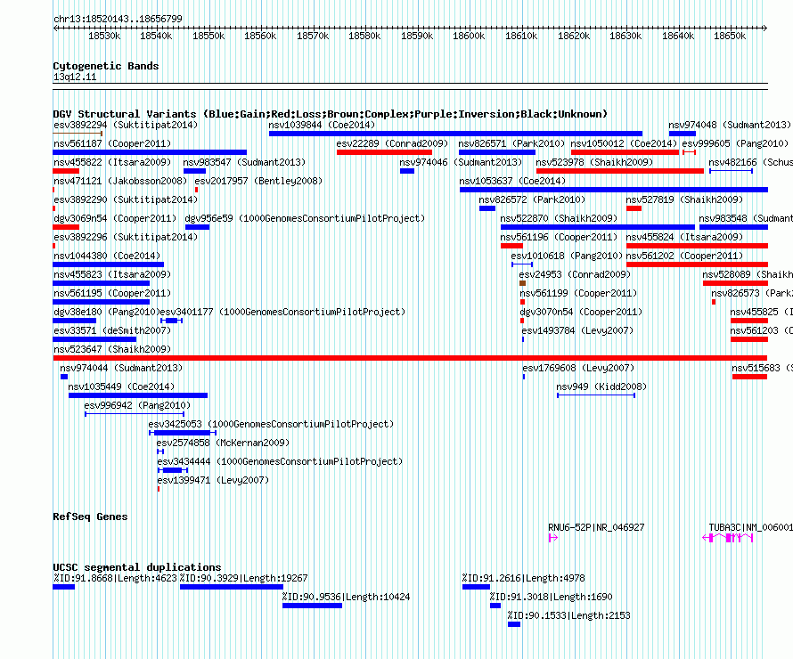The width and height of the screenshot is (793, 659).
Task: Open gene label RNU6-52P|NR_046927
Action: (x=596, y=527)
